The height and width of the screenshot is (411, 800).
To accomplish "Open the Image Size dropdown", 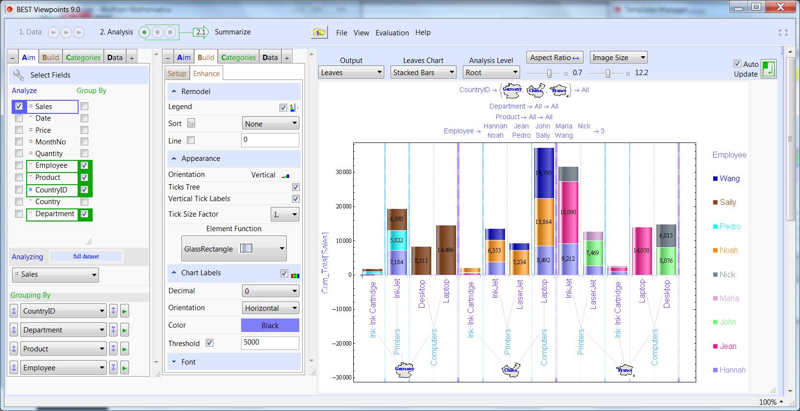I will (x=619, y=58).
